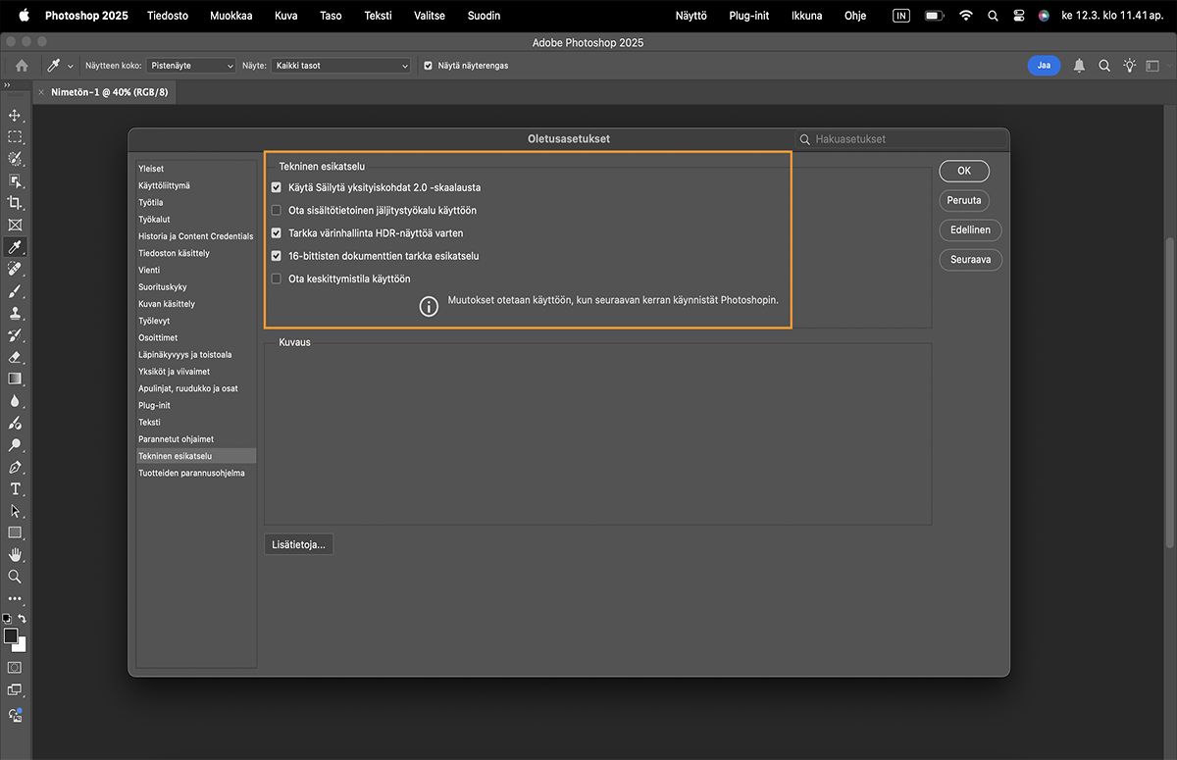Click the Home icon in options bar
This screenshot has height=760, width=1177.
tap(22, 66)
